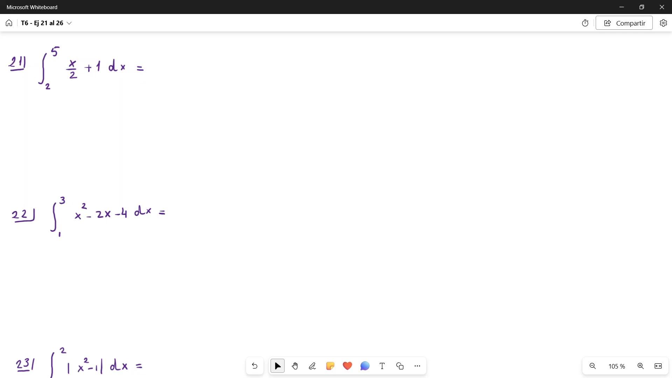Open the Shapes tool

(400, 366)
